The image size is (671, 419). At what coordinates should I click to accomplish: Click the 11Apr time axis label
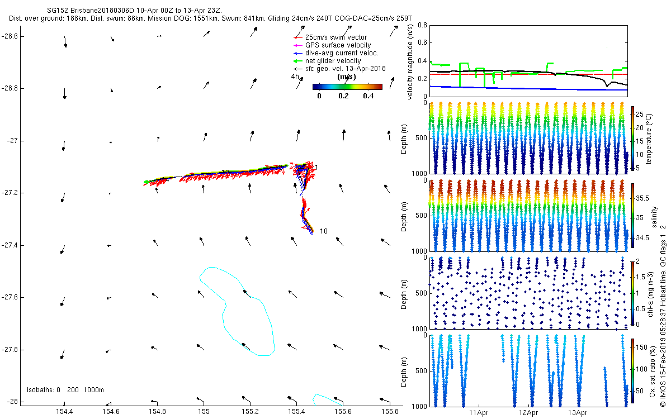[x=479, y=413]
